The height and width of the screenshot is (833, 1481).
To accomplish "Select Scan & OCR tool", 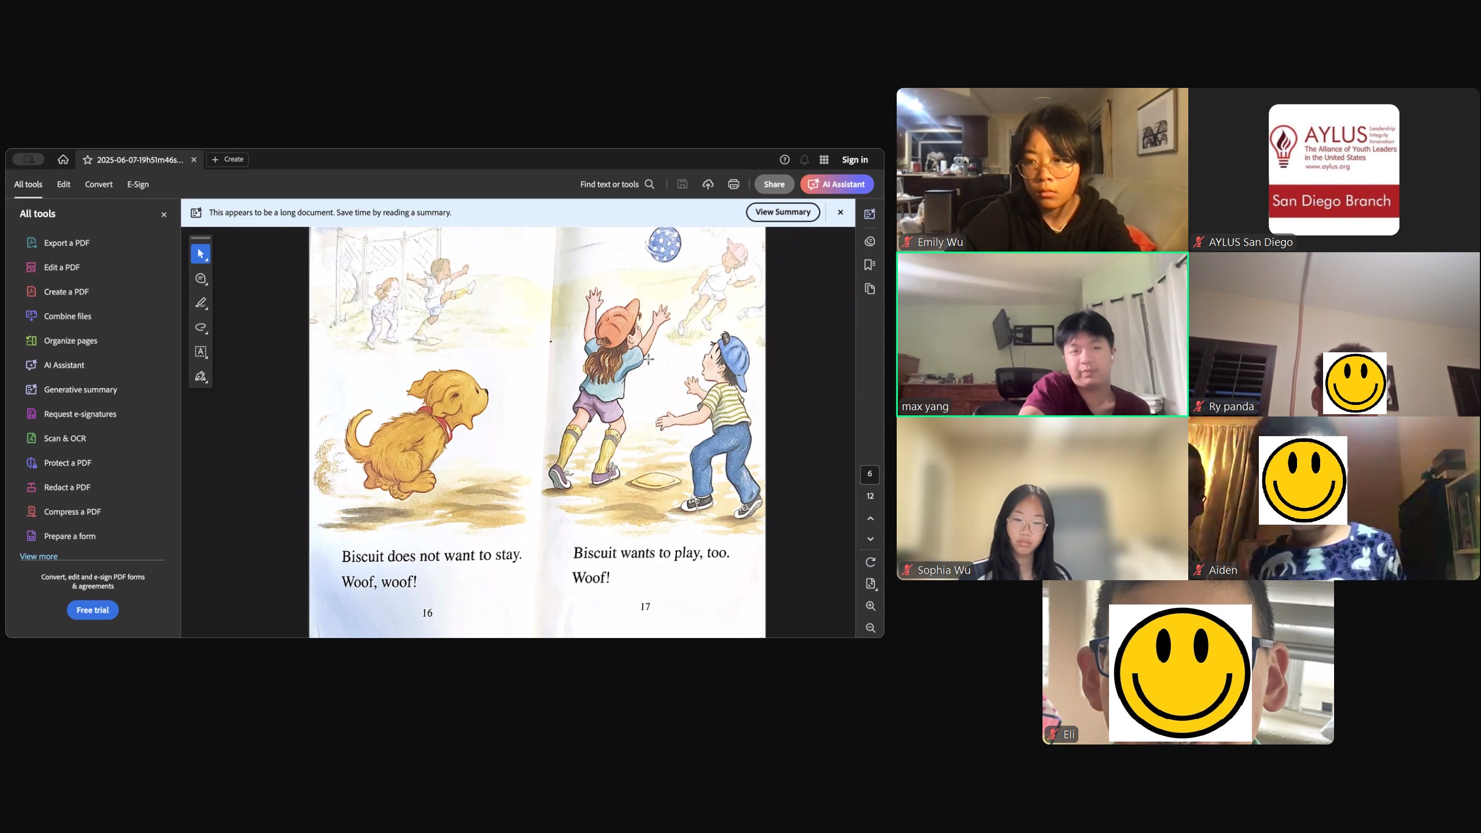I will tap(65, 438).
